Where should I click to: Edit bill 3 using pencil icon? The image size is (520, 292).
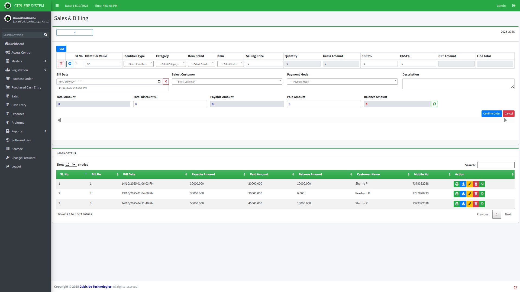[470, 204]
